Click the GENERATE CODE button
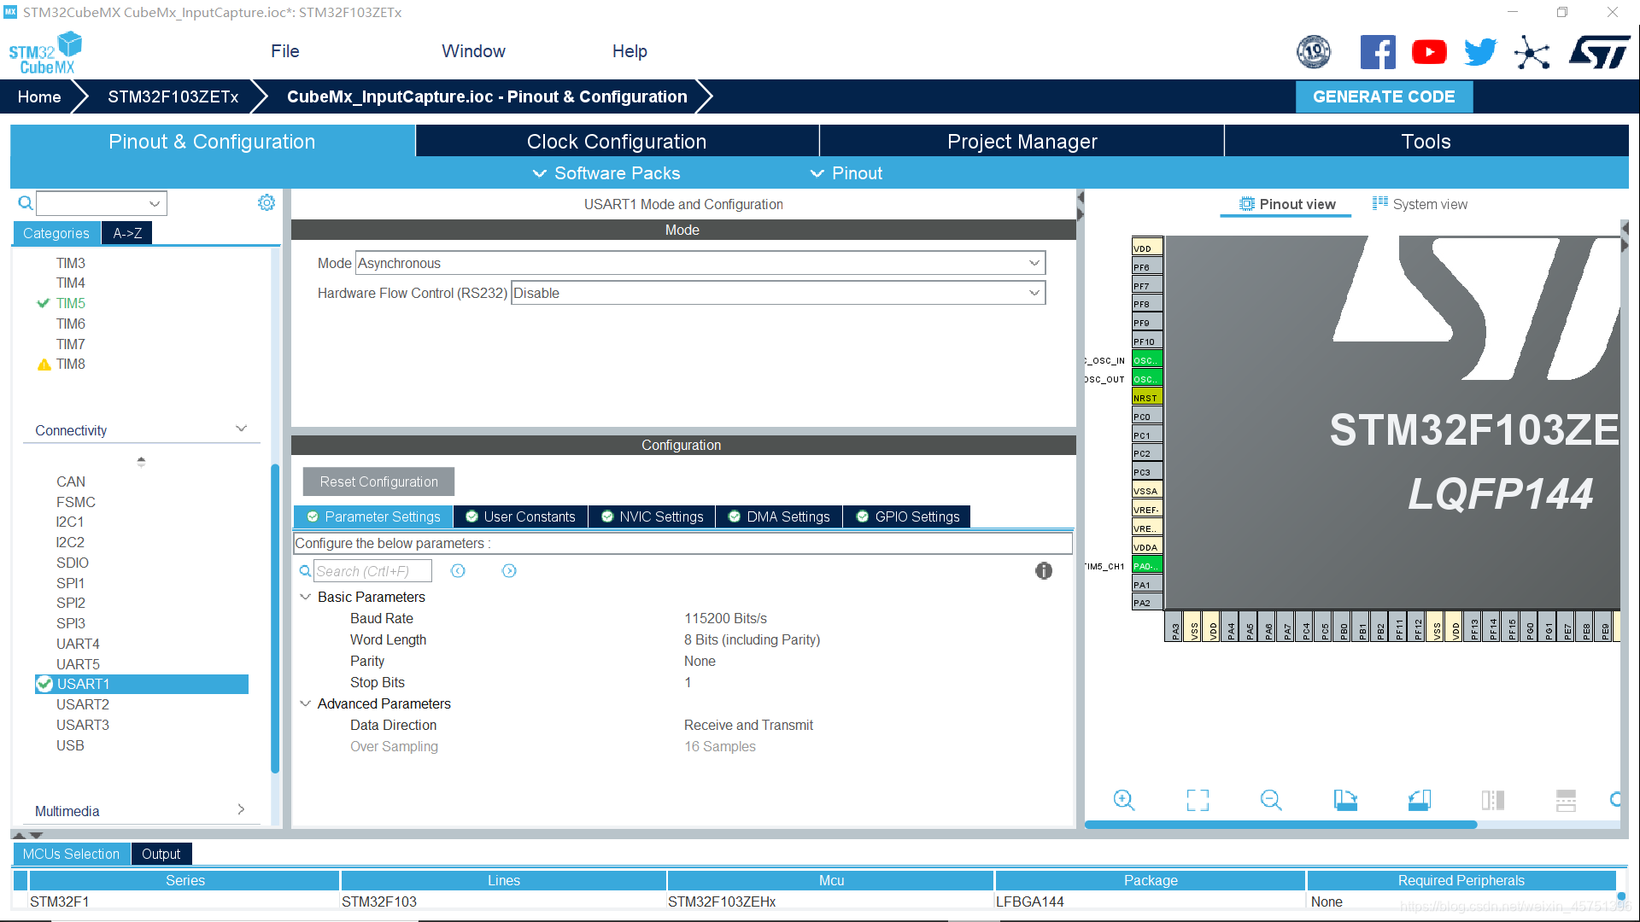The image size is (1640, 922). [1384, 96]
